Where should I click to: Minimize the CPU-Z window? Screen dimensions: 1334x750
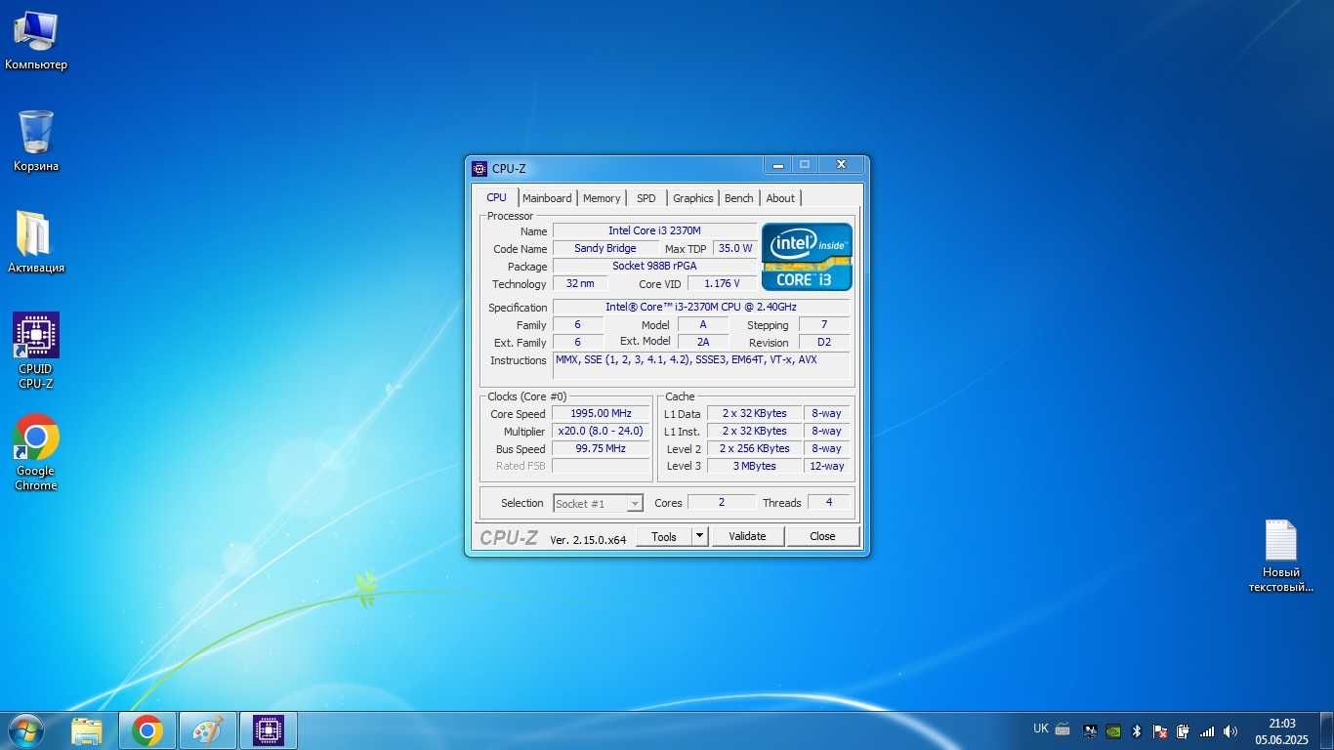tap(778, 165)
